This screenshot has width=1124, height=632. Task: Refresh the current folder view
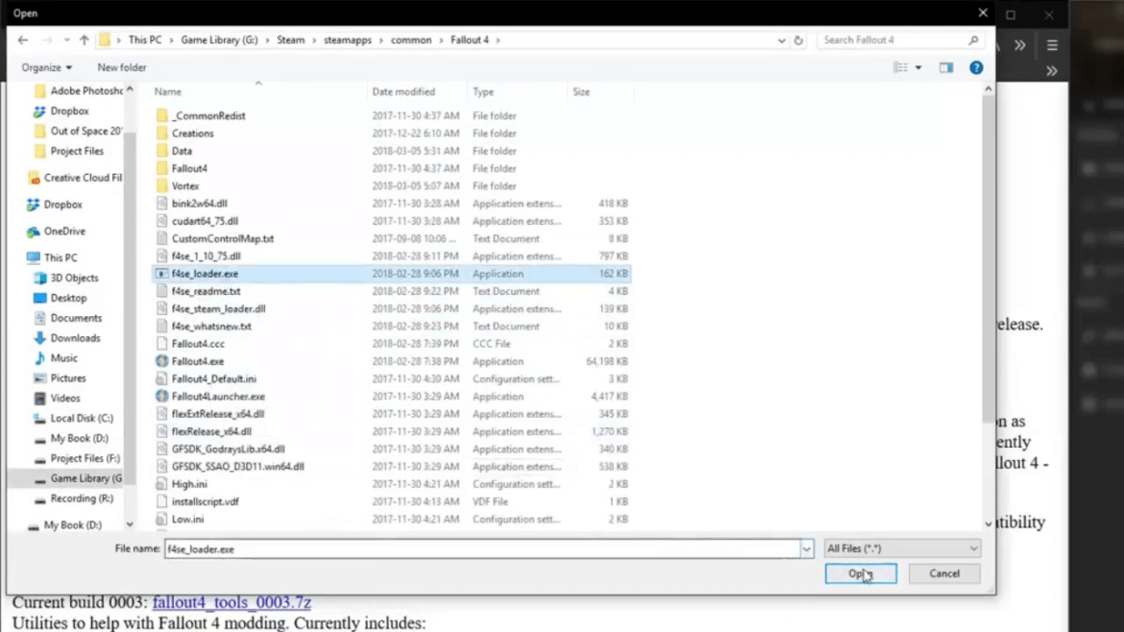pos(798,39)
